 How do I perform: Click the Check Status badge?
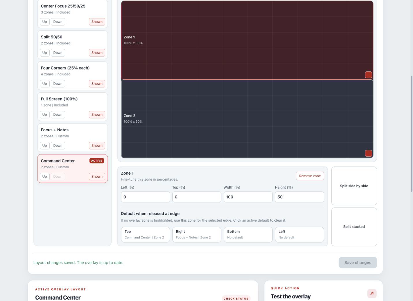(x=236, y=298)
